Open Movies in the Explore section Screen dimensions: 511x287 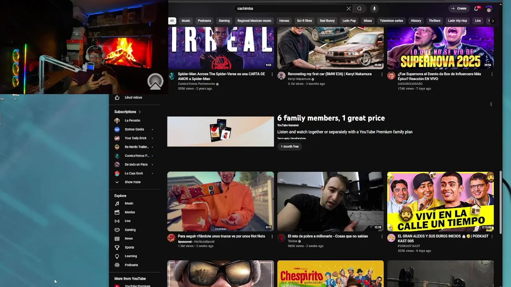tap(130, 212)
